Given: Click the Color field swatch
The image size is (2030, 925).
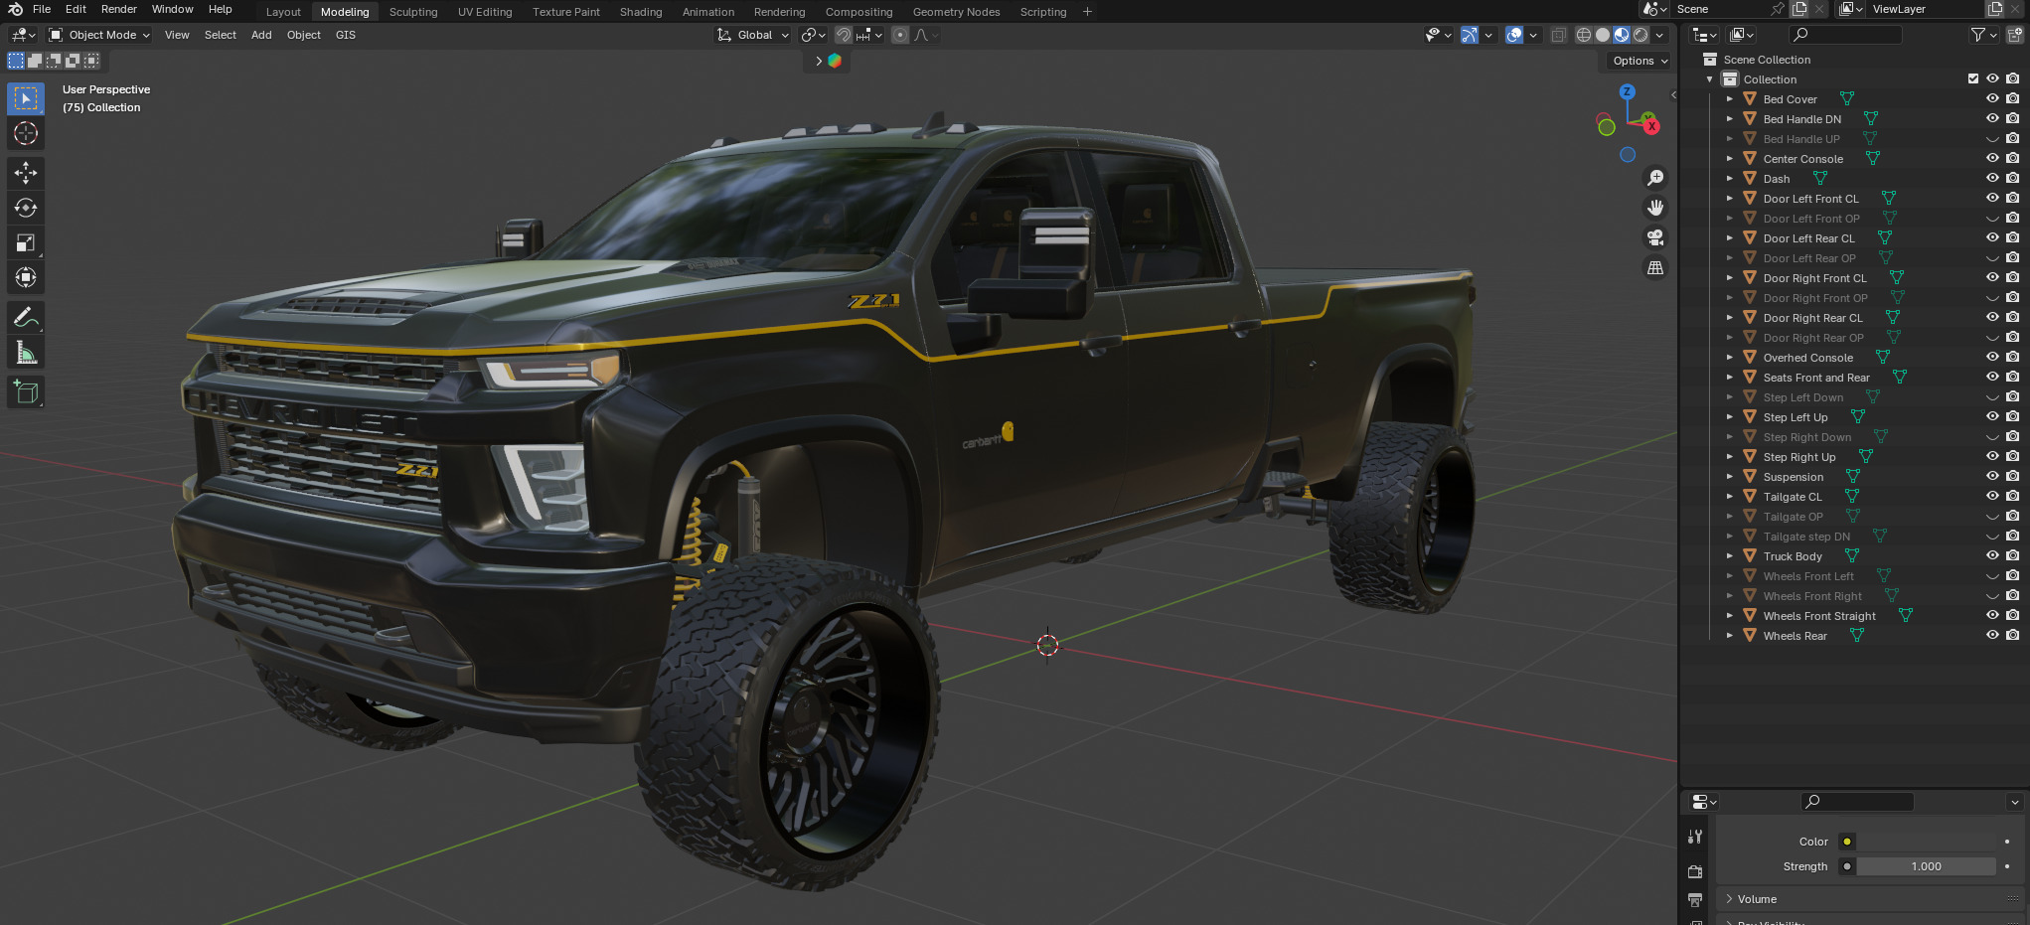Looking at the screenshot, I should click(1926, 842).
